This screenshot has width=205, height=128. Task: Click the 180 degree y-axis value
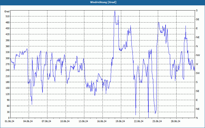(x=8, y=82)
